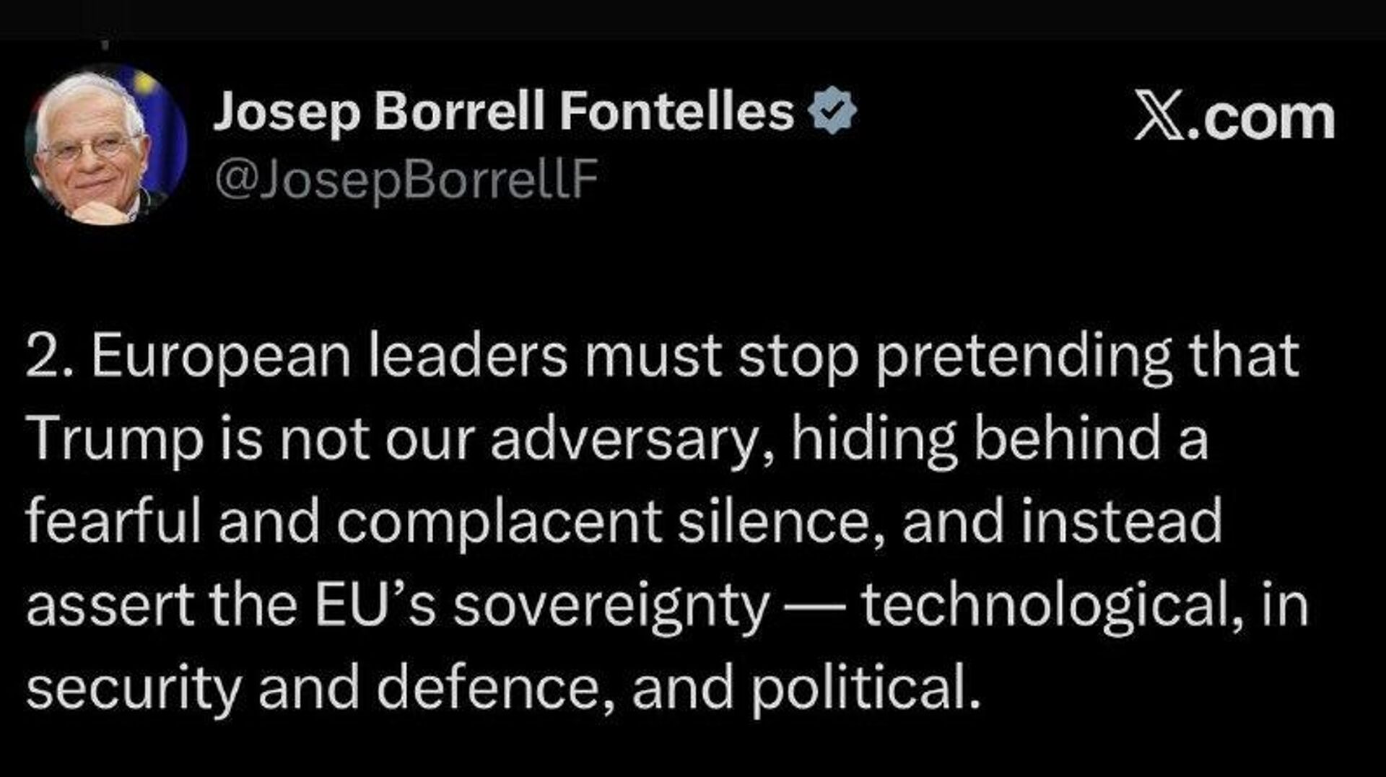The width and height of the screenshot is (1386, 777).
Task: Click the word "sovereignty" in the post
Action: click(x=611, y=606)
